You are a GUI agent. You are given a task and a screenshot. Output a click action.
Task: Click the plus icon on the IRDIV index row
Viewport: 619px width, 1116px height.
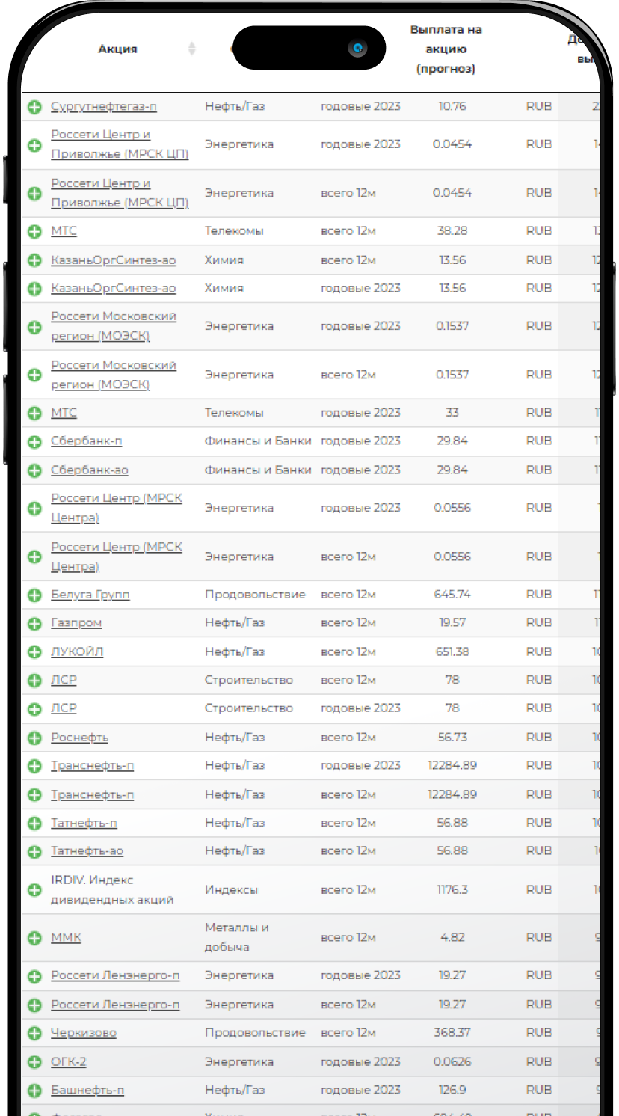(x=34, y=890)
